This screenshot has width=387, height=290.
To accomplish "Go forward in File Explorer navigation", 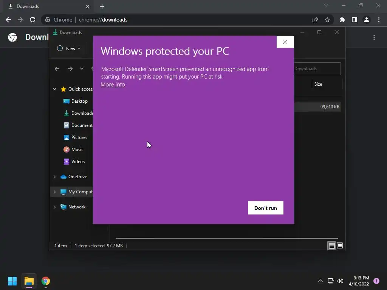I will point(70,69).
